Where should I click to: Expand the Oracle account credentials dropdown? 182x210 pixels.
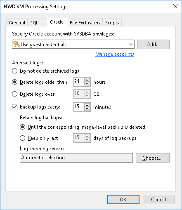[131, 44]
